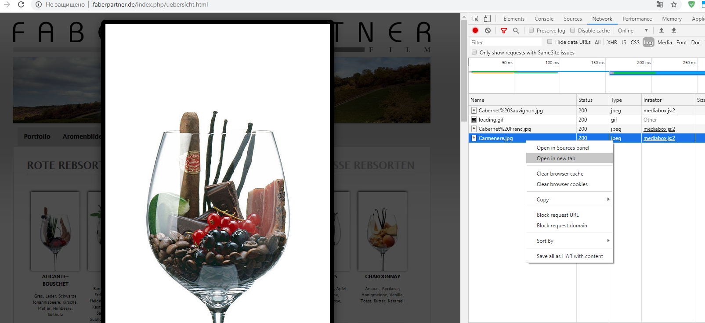Viewport: 705px width, 323px height.
Task: Click the file icon beside Cabernet%20Franc.jpg
Action: 474,129
